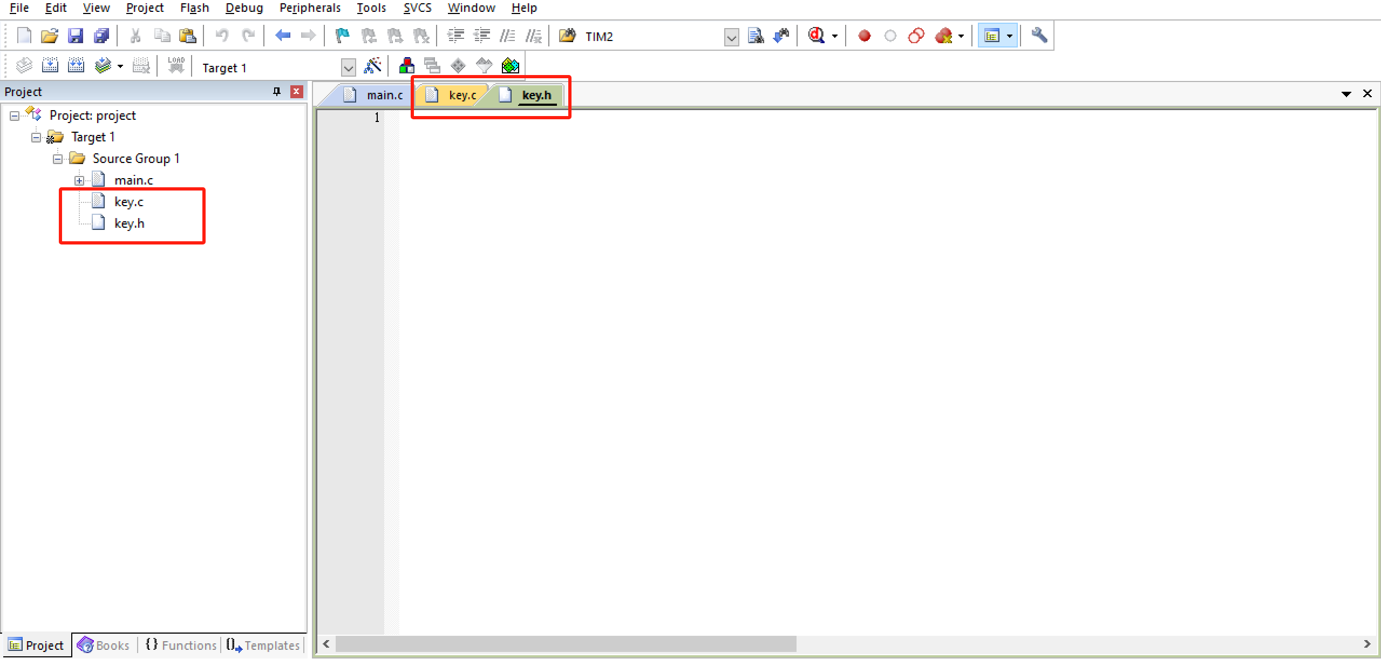Click Manage Project Items colored blocks icon
This screenshot has width=1381, height=659.
tap(407, 66)
